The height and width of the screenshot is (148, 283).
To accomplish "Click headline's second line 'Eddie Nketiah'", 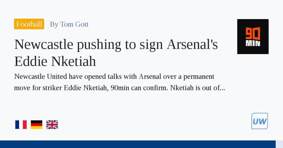I will pos(55,61).
